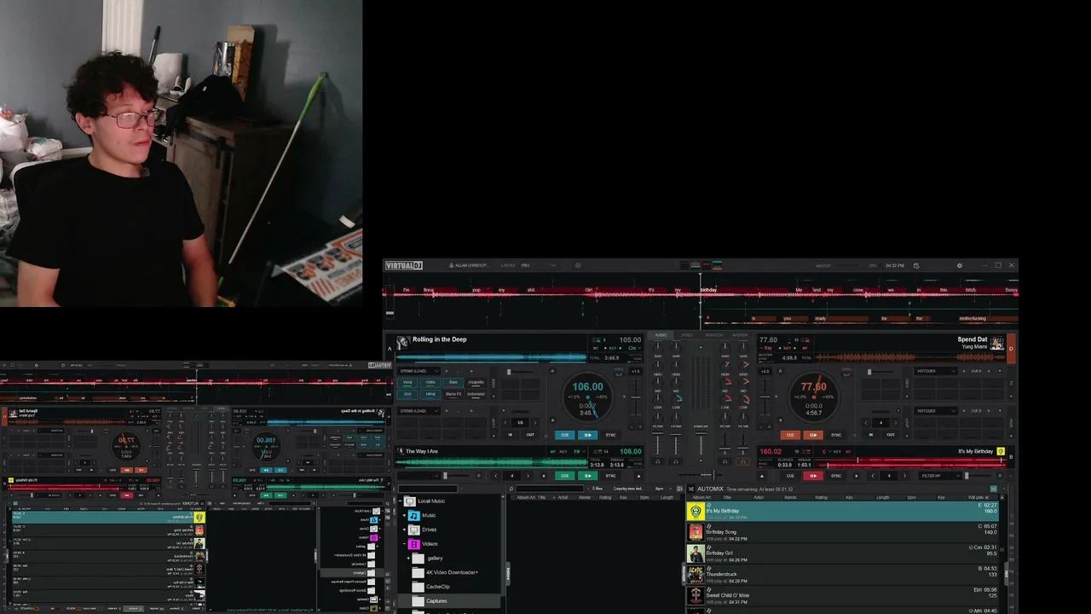Toggle the Vocal stem pad
This screenshot has height=614, width=1091.
pos(408,383)
